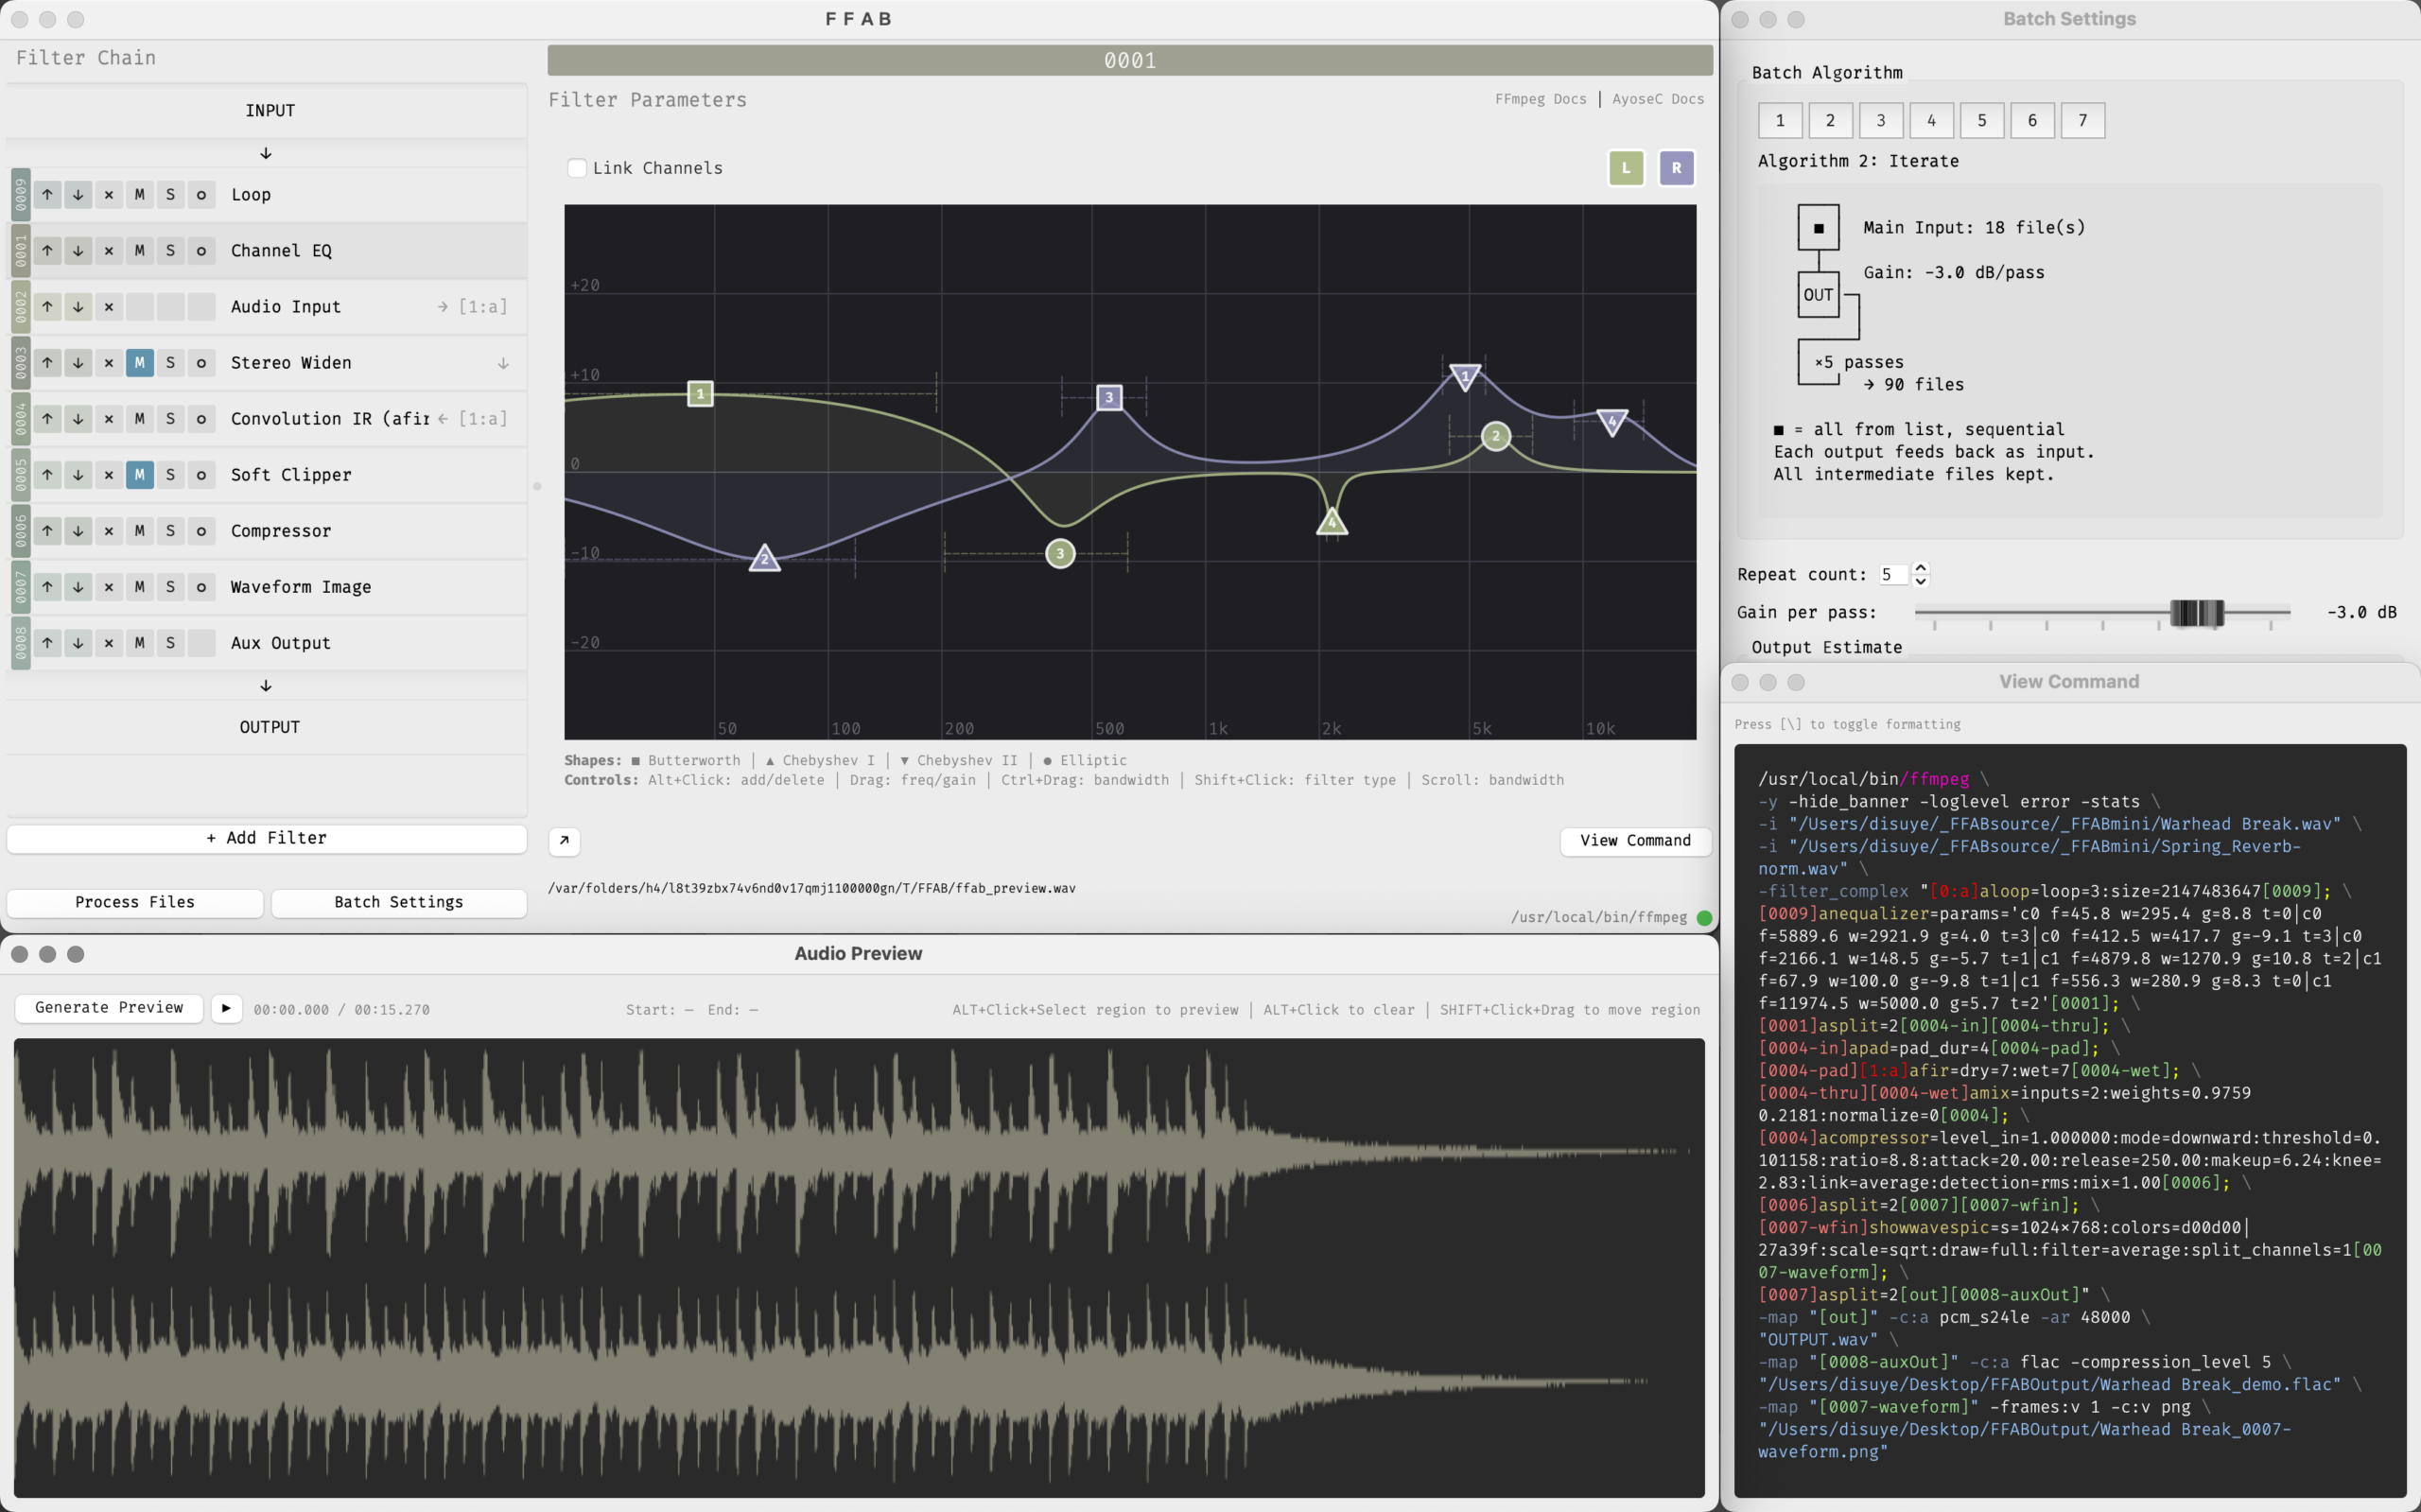The width and height of the screenshot is (2421, 1512).
Task: Open the FFmpeg Docs link
Action: [x=1540, y=99]
